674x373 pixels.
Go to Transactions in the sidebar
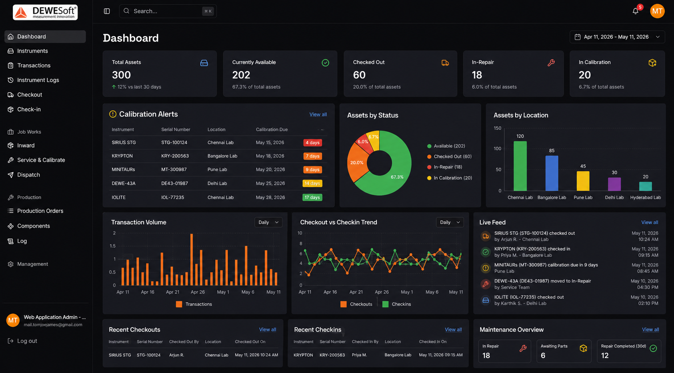pos(45,65)
